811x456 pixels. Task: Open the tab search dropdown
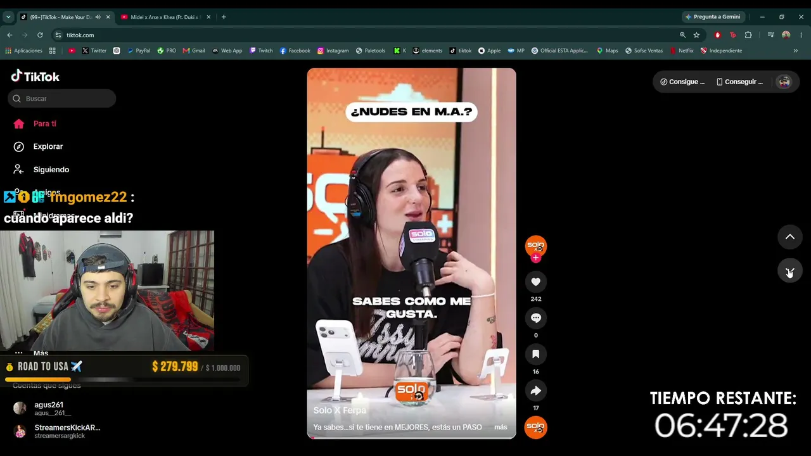pyautogui.click(x=8, y=17)
